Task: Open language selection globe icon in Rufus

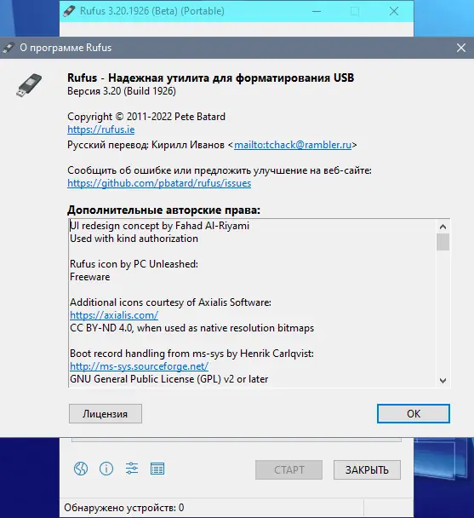Action: (81, 469)
